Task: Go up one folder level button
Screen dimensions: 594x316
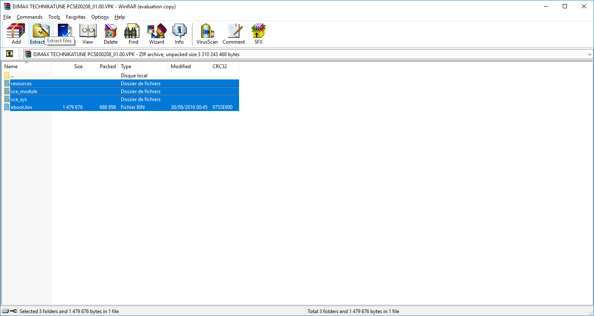Action: tap(10, 54)
